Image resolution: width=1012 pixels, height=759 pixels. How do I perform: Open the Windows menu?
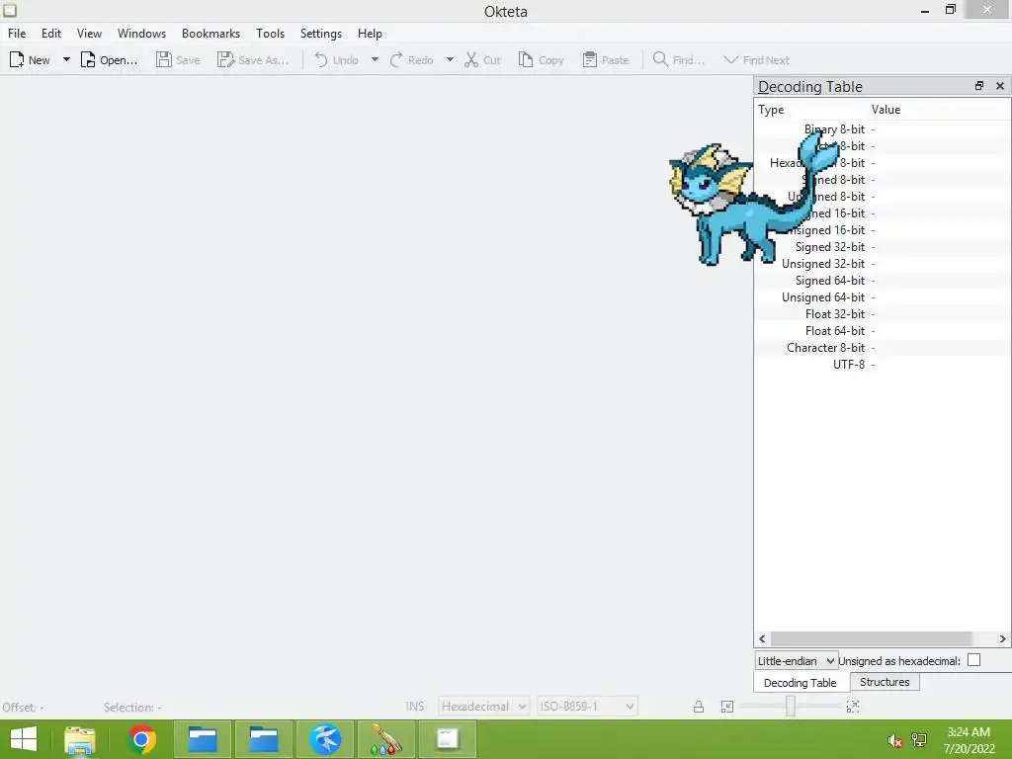tap(141, 34)
